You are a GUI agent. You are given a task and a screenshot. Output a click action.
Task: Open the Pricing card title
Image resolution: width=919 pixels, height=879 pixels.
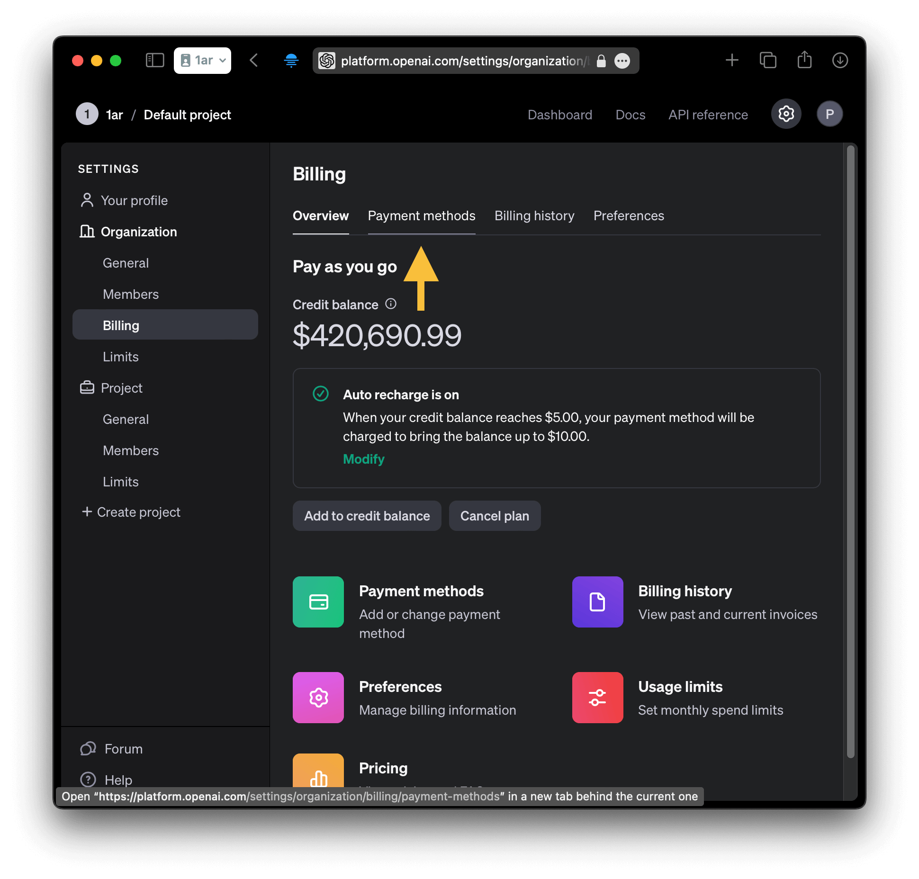[383, 768]
